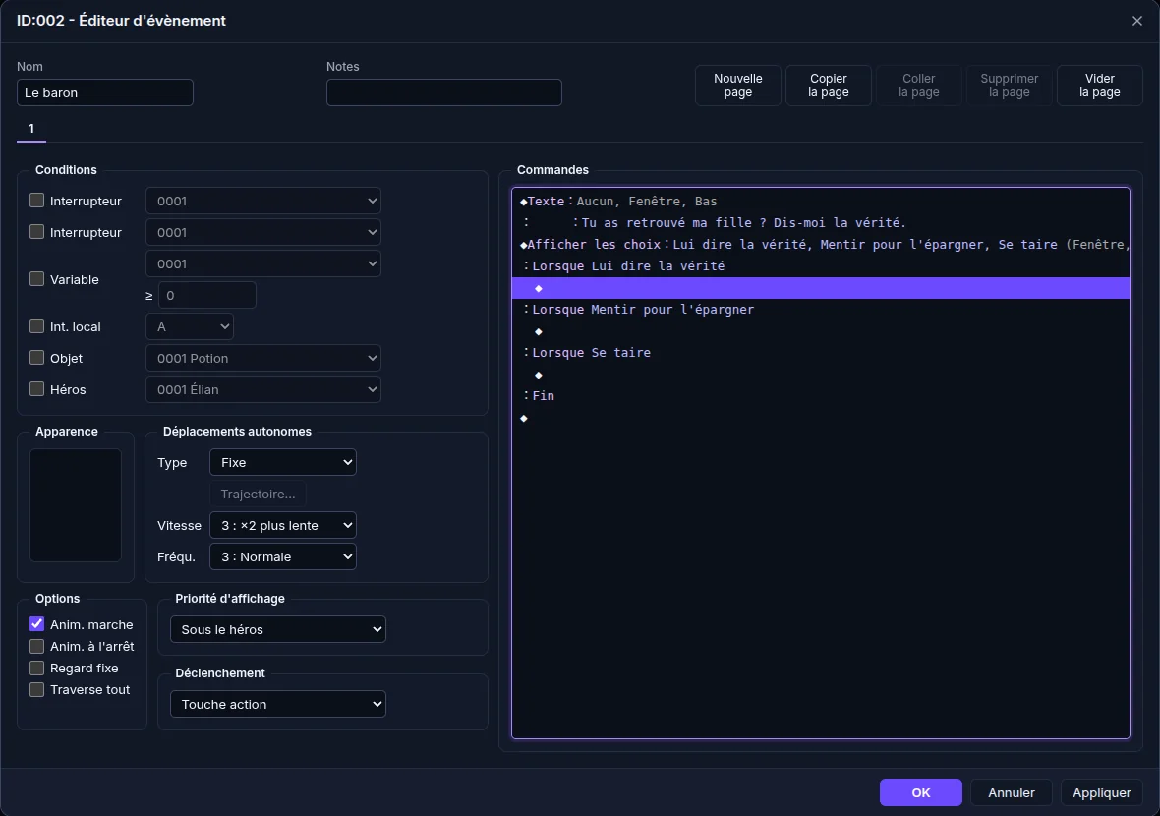Image resolution: width=1160 pixels, height=816 pixels.
Task: Open the Objet dropdown showing 0001 Potion
Action: tap(263, 358)
